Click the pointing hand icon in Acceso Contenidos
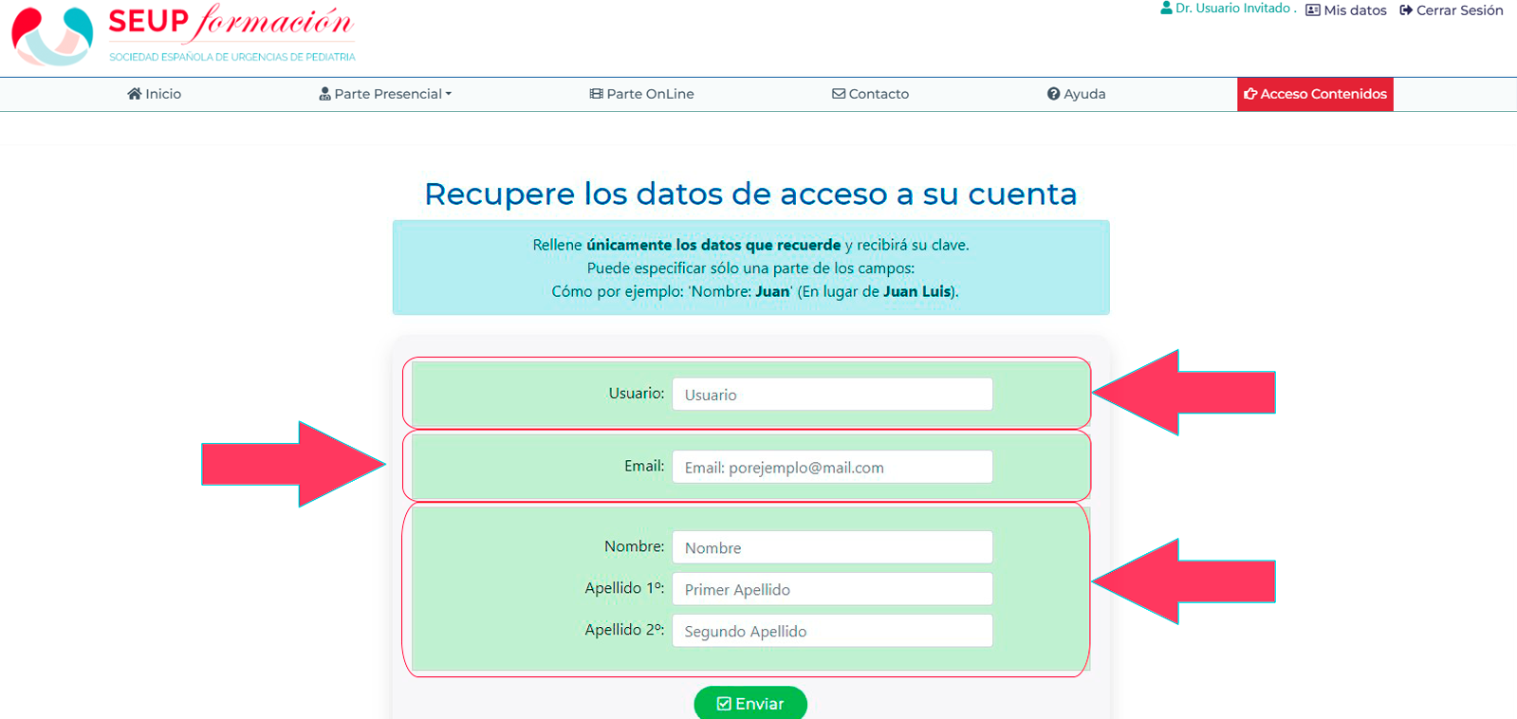The height and width of the screenshot is (719, 1517). [x=1250, y=94]
